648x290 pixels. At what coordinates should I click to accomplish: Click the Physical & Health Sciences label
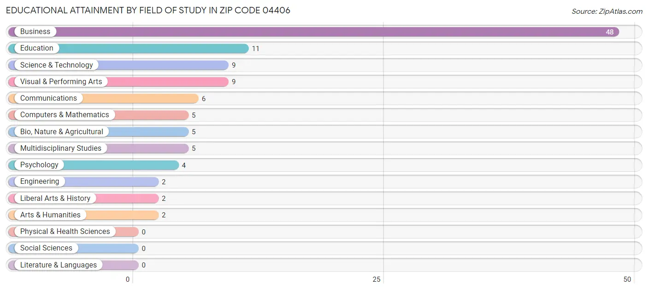pos(65,232)
